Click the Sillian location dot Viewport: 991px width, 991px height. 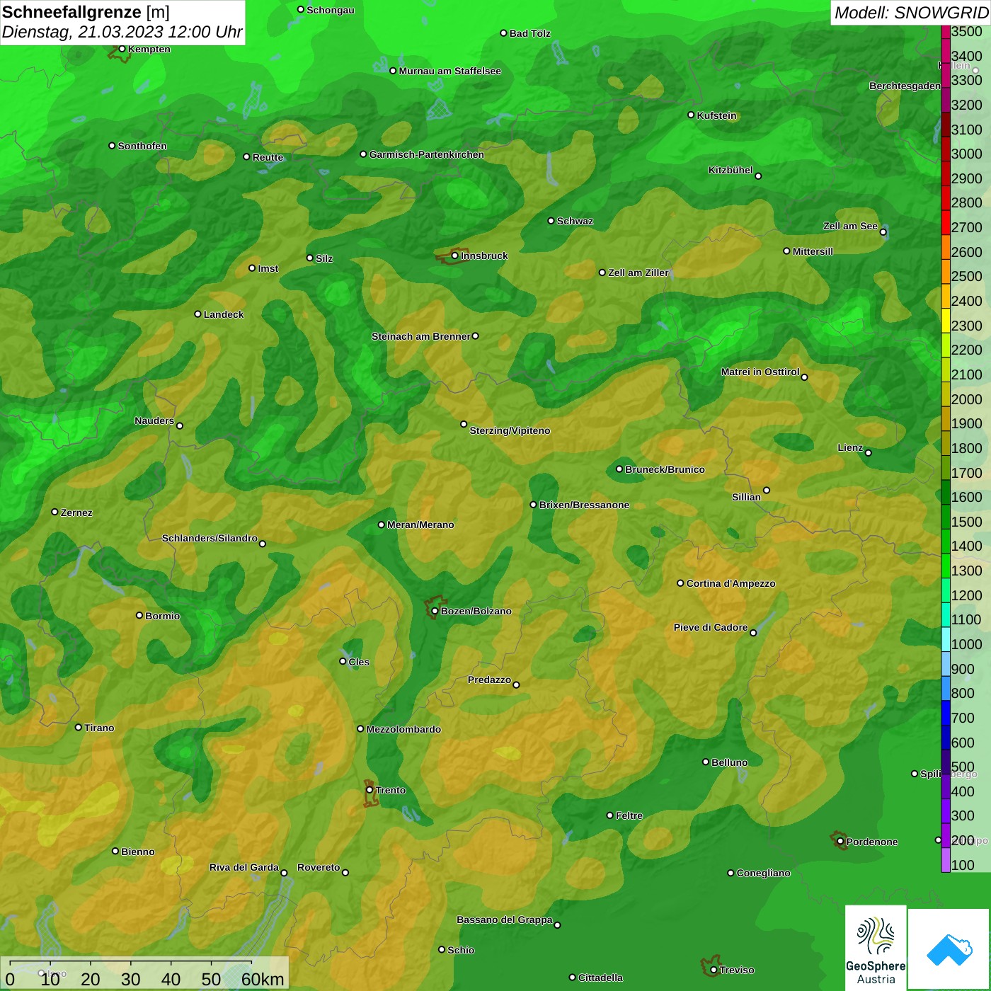(x=766, y=490)
